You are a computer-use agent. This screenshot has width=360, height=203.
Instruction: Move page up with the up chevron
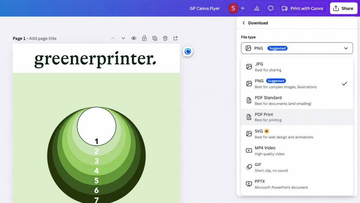click(x=113, y=38)
